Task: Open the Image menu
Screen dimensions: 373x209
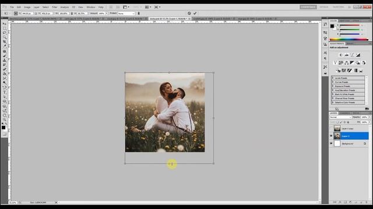Action: 27,7
